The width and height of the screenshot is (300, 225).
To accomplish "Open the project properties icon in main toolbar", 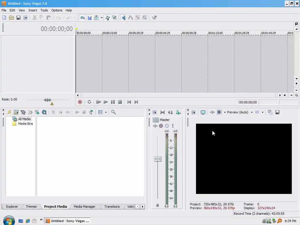I will [25, 18].
